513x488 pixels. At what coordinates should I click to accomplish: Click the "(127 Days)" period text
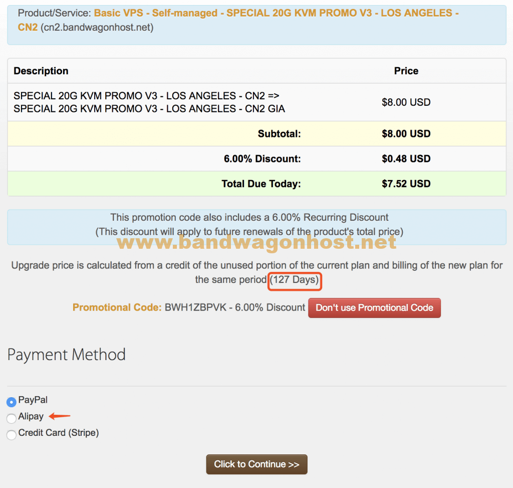coord(295,280)
